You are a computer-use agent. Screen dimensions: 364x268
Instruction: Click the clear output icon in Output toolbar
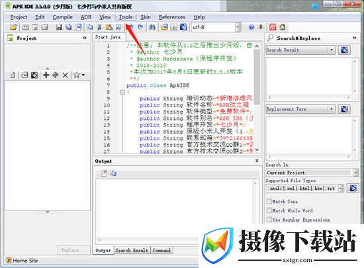click(x=104, y=173)
